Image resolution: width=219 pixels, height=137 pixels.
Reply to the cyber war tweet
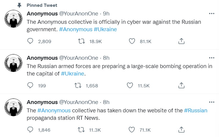tap(30, 41)
